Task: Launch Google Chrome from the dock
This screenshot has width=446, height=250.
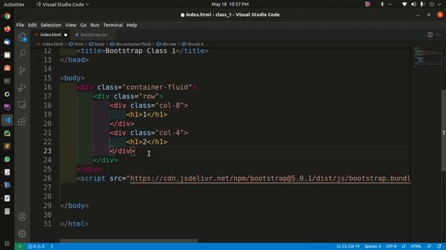Action: pyautogui.click(x=7, y=16)
